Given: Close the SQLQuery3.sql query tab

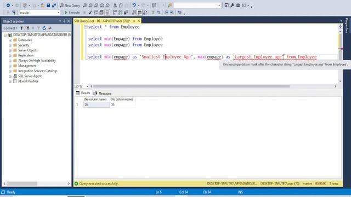Looking at the screenshot, I should tap(139, 21).
